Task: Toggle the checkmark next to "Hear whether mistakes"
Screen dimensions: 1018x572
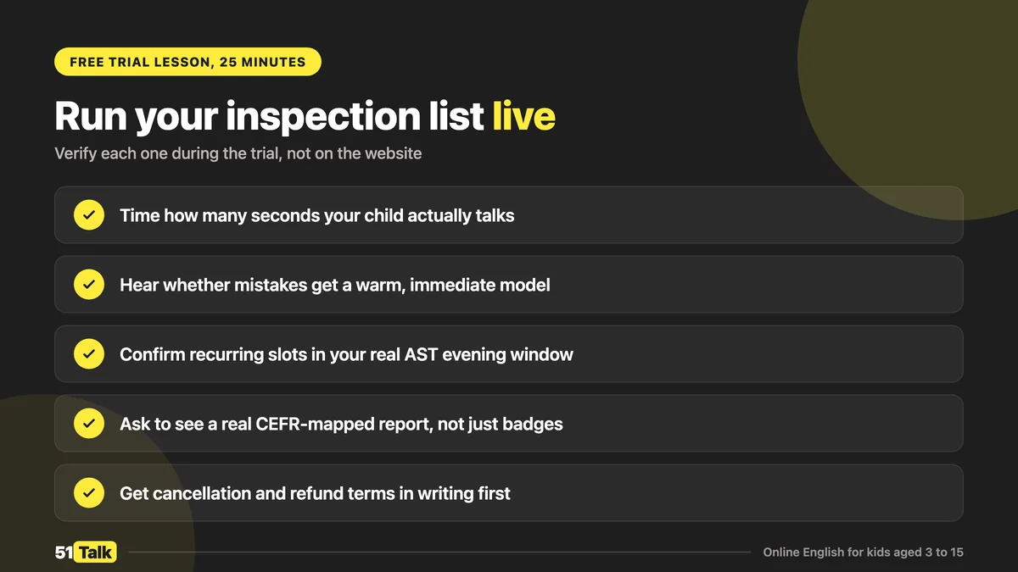Action: point(89,285)
